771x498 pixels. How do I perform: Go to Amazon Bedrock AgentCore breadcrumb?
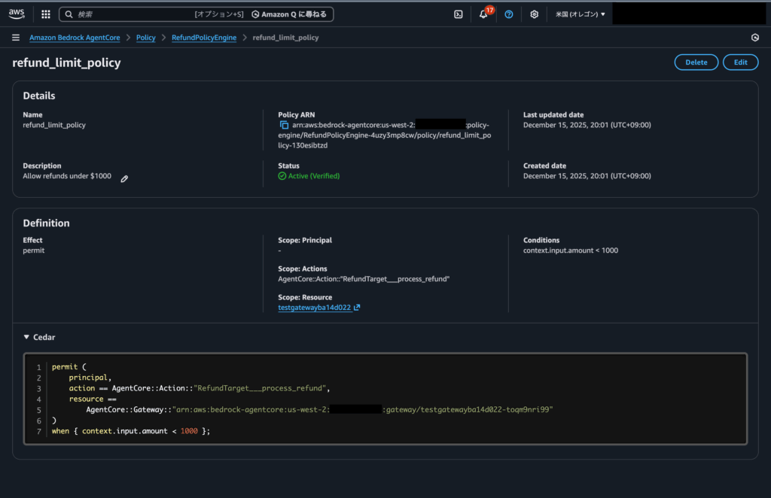[75, 38]
